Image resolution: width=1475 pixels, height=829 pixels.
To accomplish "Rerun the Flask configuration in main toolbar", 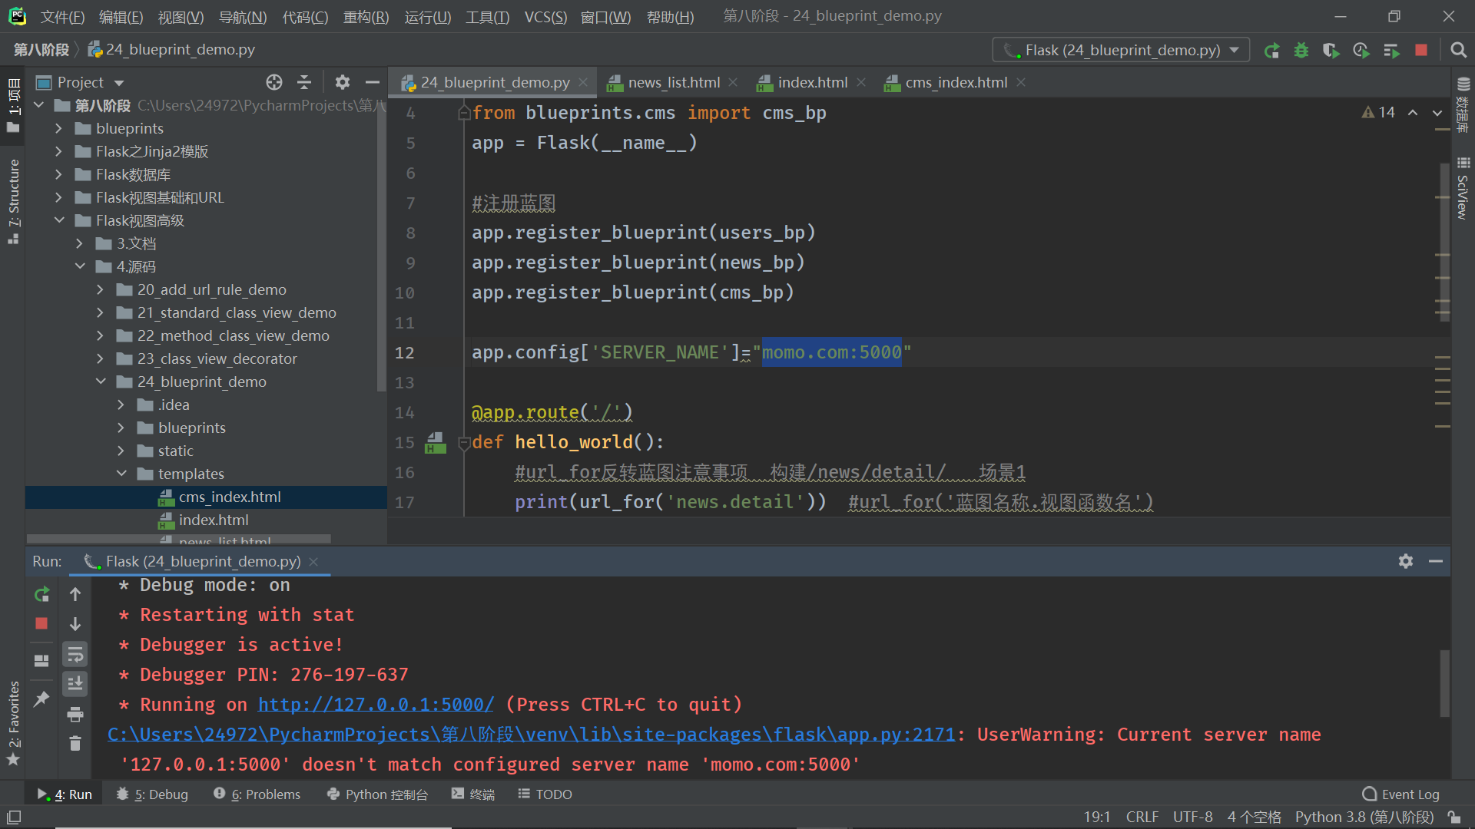I will (1272, 51).
